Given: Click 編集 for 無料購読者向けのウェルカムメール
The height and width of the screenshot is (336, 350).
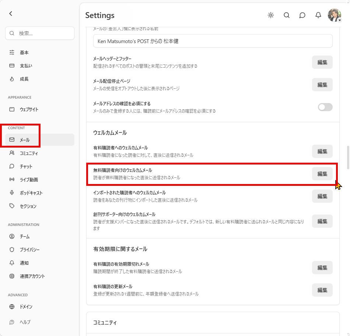Looking at the screenshot, I should tap(322, 174).
